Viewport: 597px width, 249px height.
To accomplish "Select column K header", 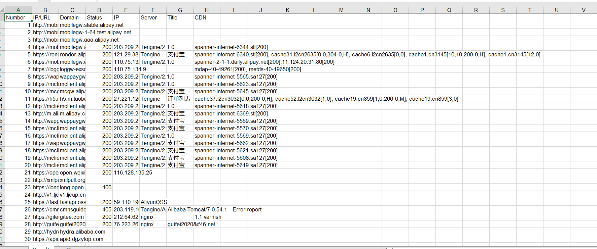I will pyautogui.click(x=287, y=10).
